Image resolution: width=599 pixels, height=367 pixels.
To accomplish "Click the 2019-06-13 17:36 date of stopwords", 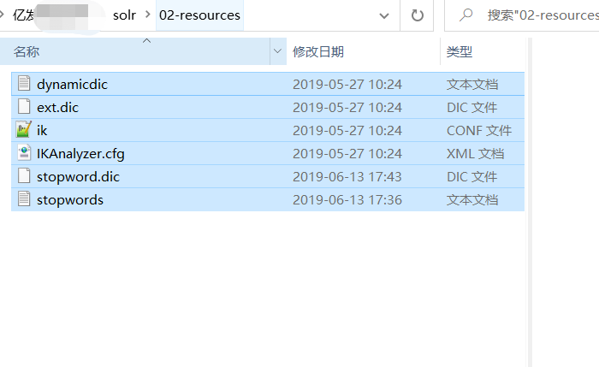I will (347, 199).
